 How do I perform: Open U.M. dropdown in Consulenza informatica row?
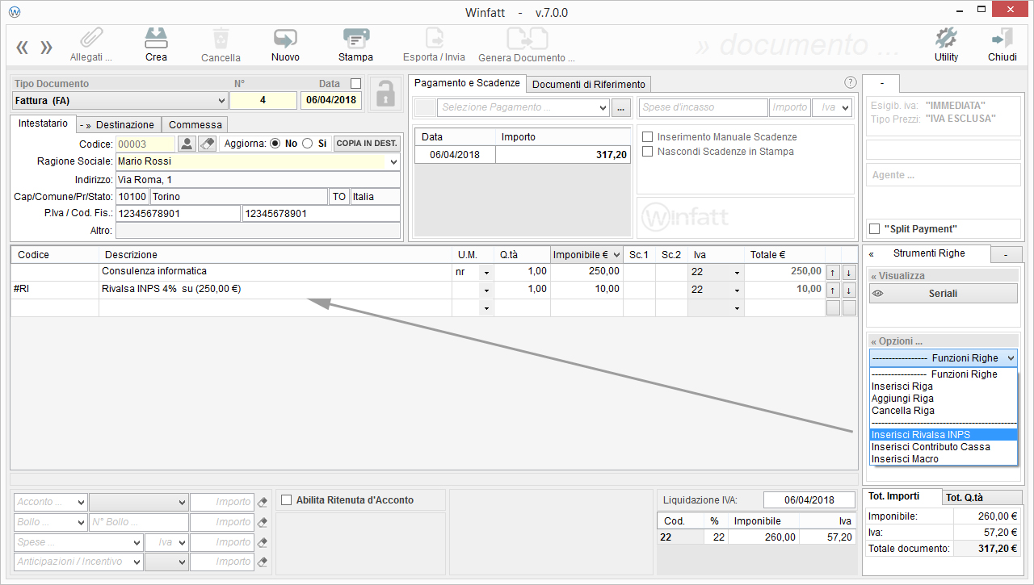(486, 273)
